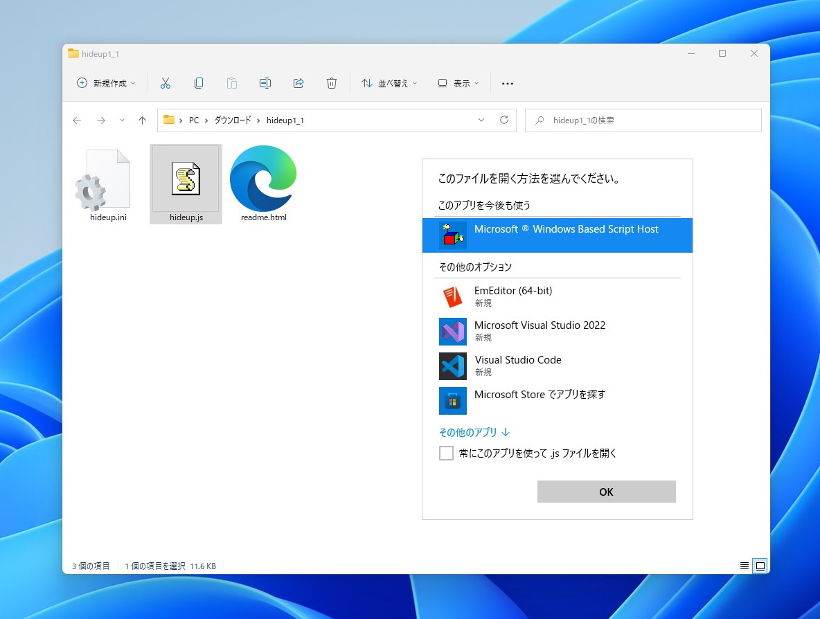The height and width of the screenshot is (619, 820).
Task: Expand the 表示 view dropdown
Action: [x=458, y=83]
